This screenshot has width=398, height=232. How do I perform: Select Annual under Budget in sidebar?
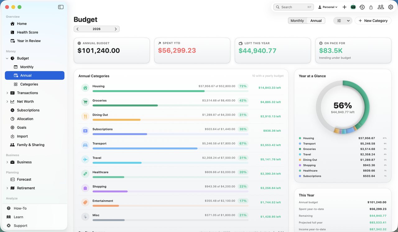(35, 75)
